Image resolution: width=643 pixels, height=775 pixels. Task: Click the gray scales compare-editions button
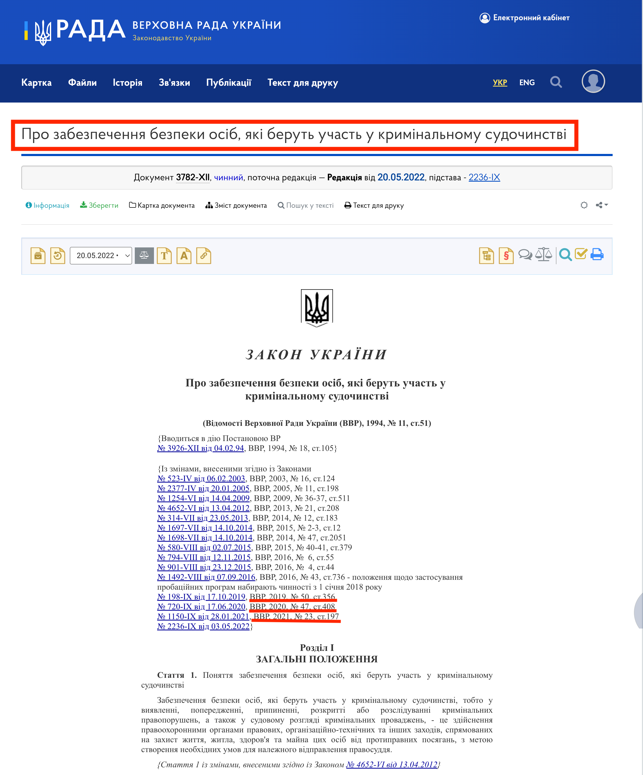pyautogui.click(x=144, y=255)
